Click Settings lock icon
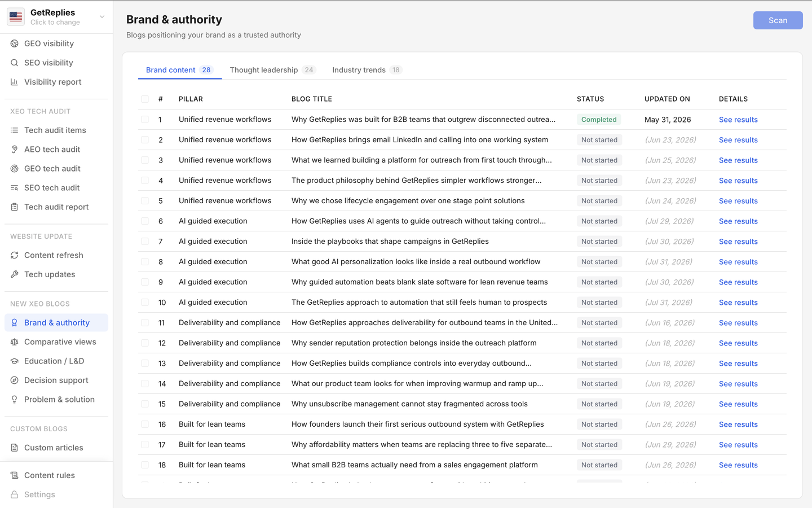This screenshot has height=508, width=812. tap(15, 494)
